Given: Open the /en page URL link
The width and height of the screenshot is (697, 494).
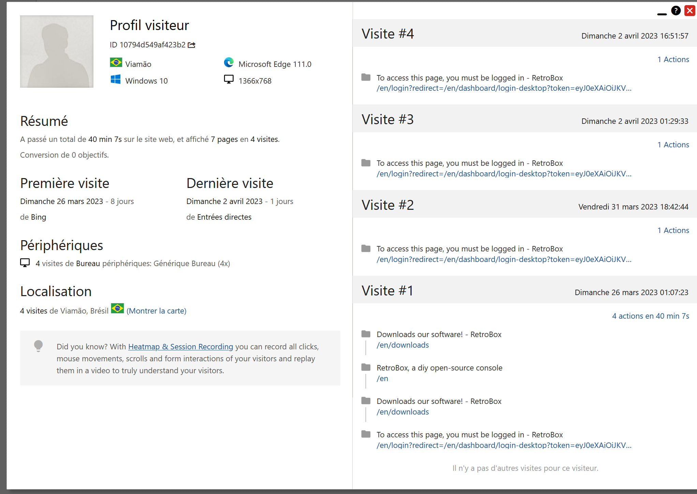Looking at the screenshot, I should (x=382, y=378).
